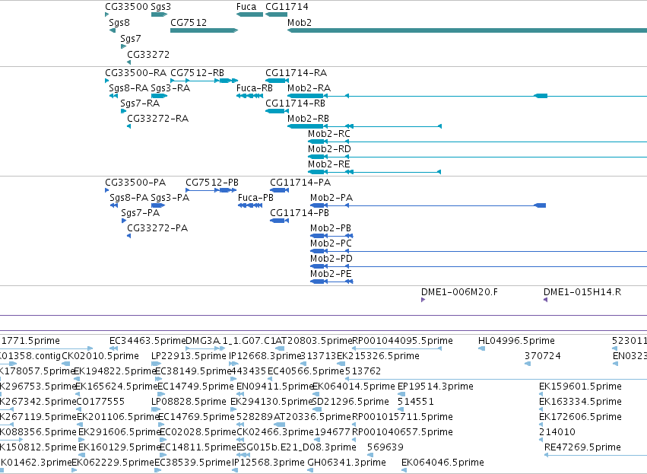Open EST EC34463.5prime
Image resolution: width=647 pixels, height=474 pixels.
click(147, 342)
